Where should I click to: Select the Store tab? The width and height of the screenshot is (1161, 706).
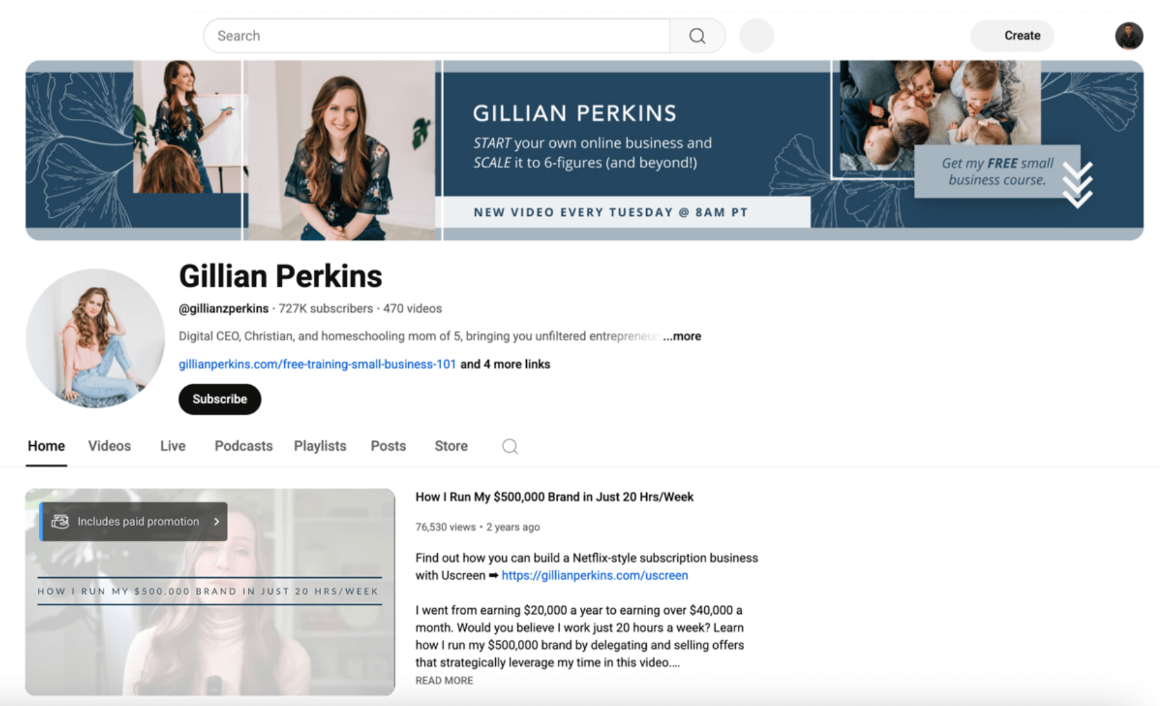point(451,446)
